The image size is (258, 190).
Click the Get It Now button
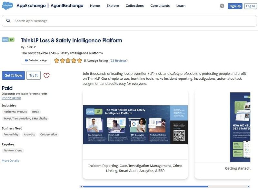[13, 76]
